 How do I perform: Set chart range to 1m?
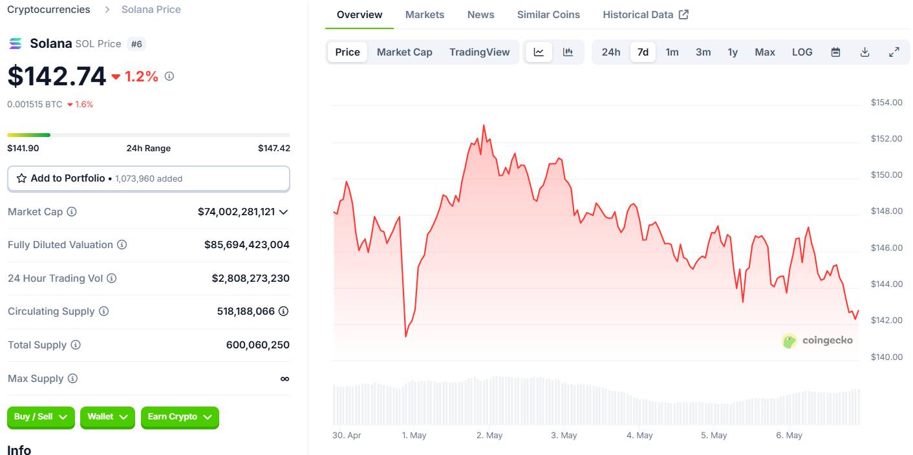click(x=672, y=52)
